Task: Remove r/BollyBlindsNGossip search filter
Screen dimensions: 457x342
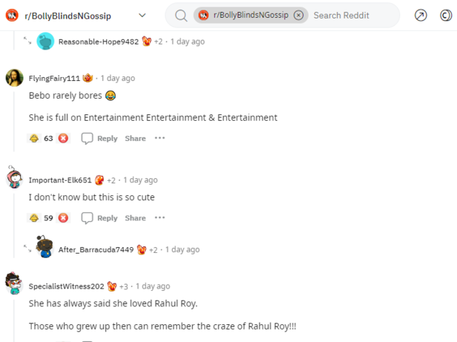Action: point(298,15)
